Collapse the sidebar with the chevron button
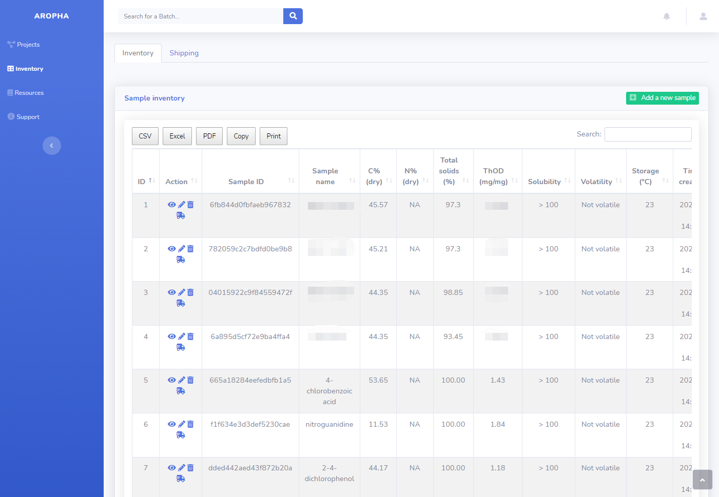719x497 pixels. (52, 146)
